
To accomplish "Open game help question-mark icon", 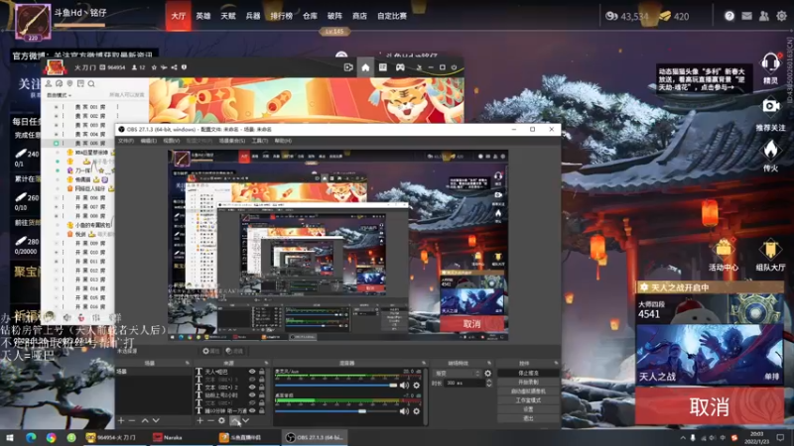I will coord(729,16).
